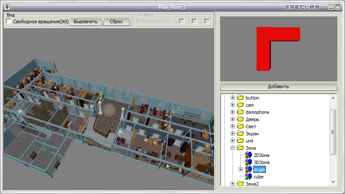The height and width of the screenshot is (194, 345).
Task: Toggle X axis lock checkbox
Action: 182,21
